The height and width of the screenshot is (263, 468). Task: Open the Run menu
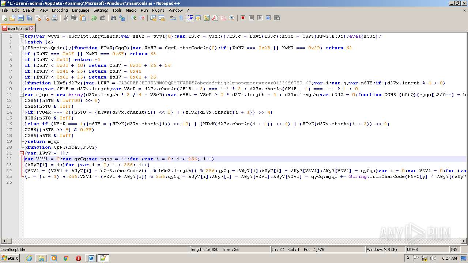(x=144, y=10)
